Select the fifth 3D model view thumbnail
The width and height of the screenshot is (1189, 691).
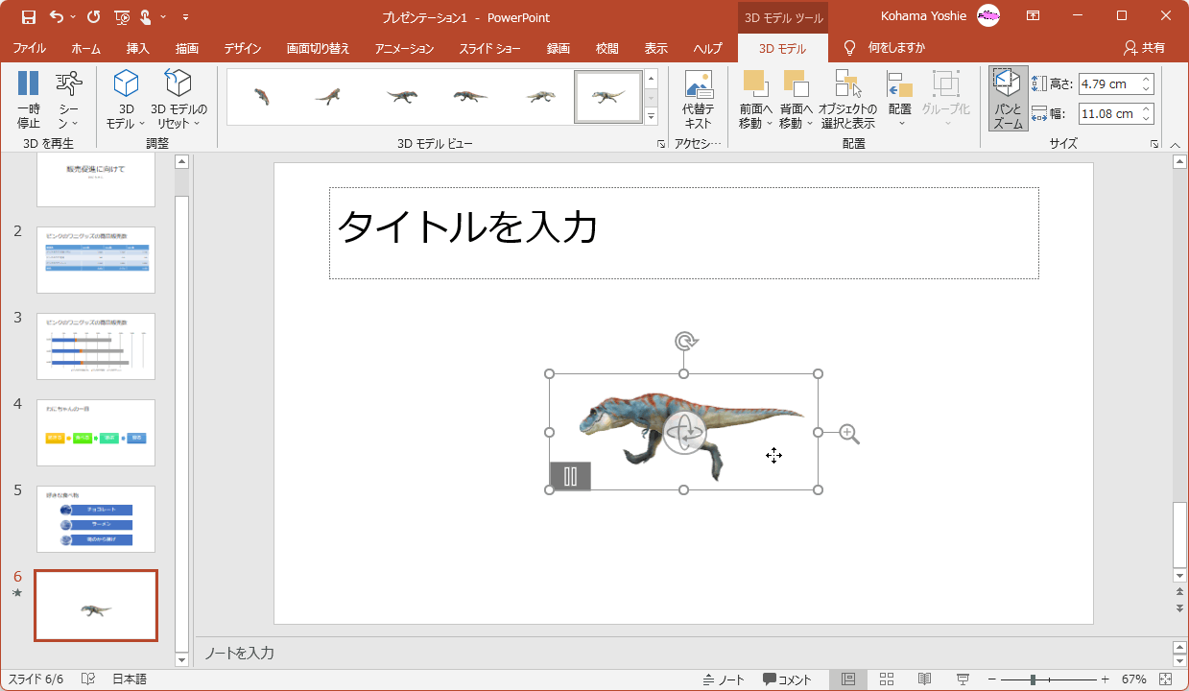(x=539, y=96)
